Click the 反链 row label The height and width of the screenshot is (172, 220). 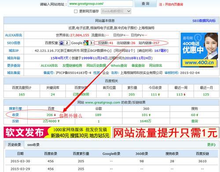point(15,121)
